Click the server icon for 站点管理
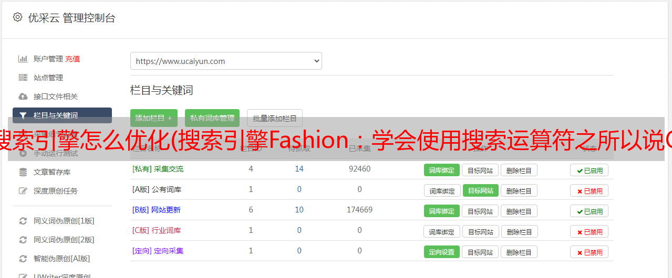672x278 pixels. click(x=23, y=78)
